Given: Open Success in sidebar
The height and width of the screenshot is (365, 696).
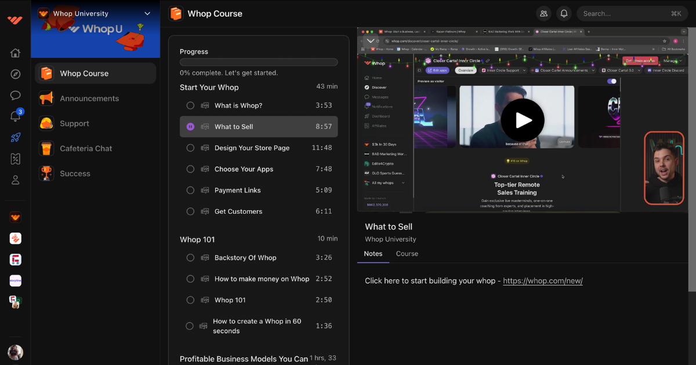Looking at the screenshot, I should click(96, 173).
